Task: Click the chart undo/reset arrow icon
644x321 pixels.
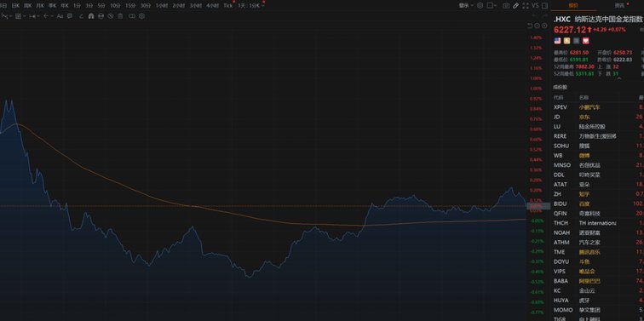Action: tap(530, 26)
